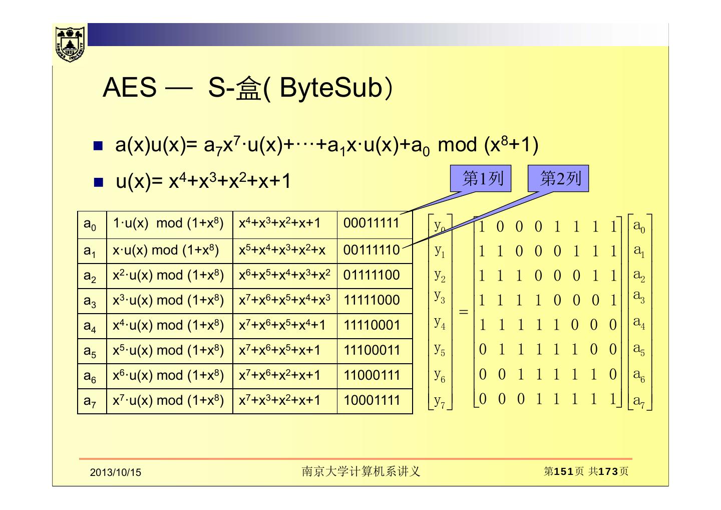Screen dimensions: 721x510
Task: Select "y3" in the y column vector
Action: click(440, 297)
